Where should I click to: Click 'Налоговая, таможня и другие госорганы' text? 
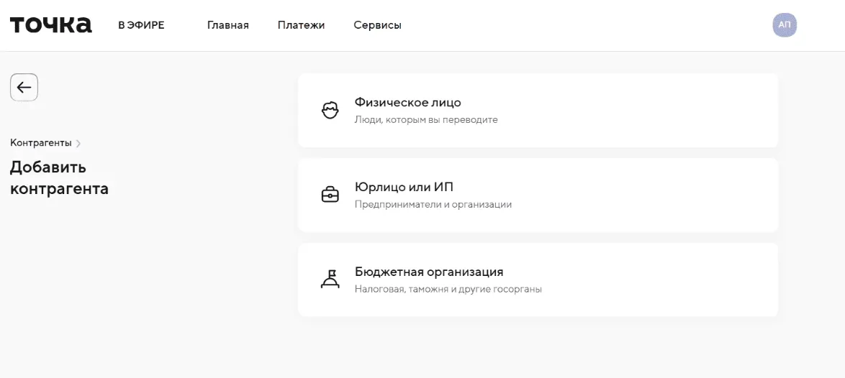[x=448, y=290]
